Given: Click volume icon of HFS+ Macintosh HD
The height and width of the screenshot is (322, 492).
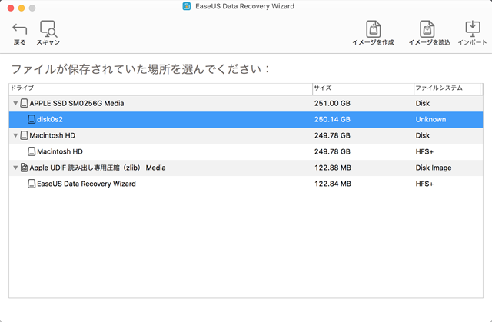Looking at the screenshot, I should [x=32, y=151].
